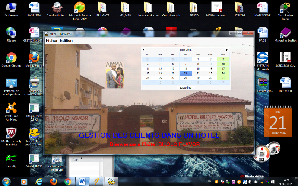Click the volume speaker tray icon
The height and width of the screenshot is (186, 298).
256,182
